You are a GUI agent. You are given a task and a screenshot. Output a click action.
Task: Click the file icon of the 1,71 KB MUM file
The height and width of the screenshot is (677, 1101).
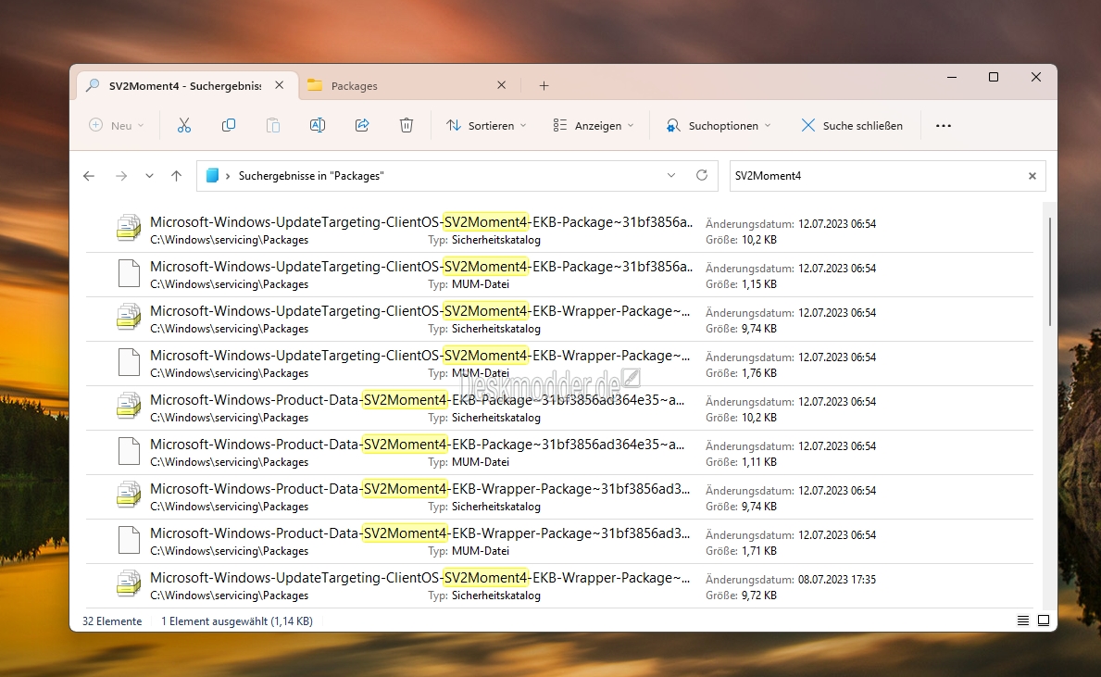[129, 540]
